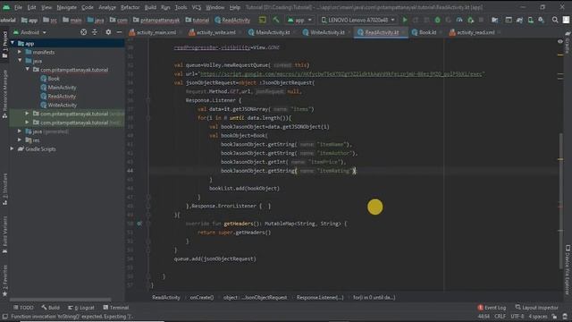Open the Android view dropdown in Project panel

(29, 32)
